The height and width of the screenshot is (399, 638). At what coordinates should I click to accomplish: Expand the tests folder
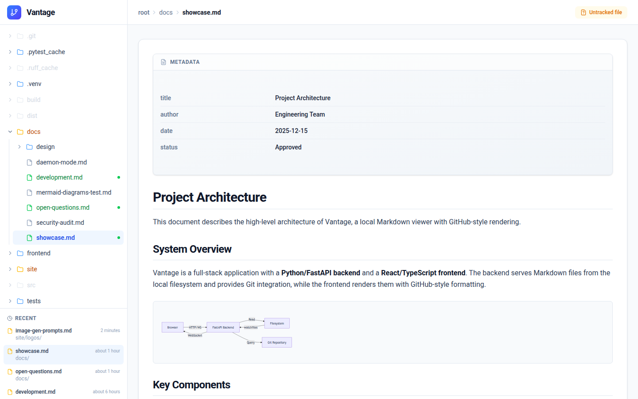(10, 301)
